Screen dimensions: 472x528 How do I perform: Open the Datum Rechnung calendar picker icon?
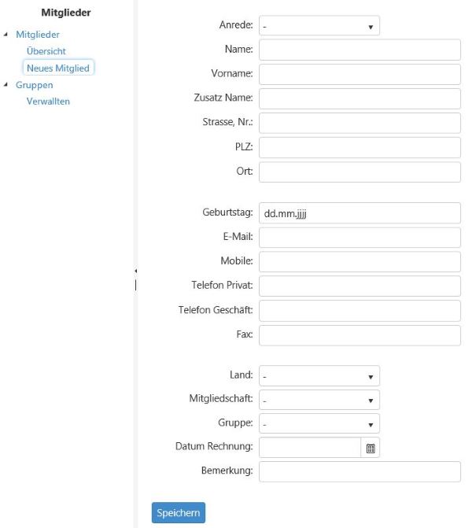tap(370, 449)
